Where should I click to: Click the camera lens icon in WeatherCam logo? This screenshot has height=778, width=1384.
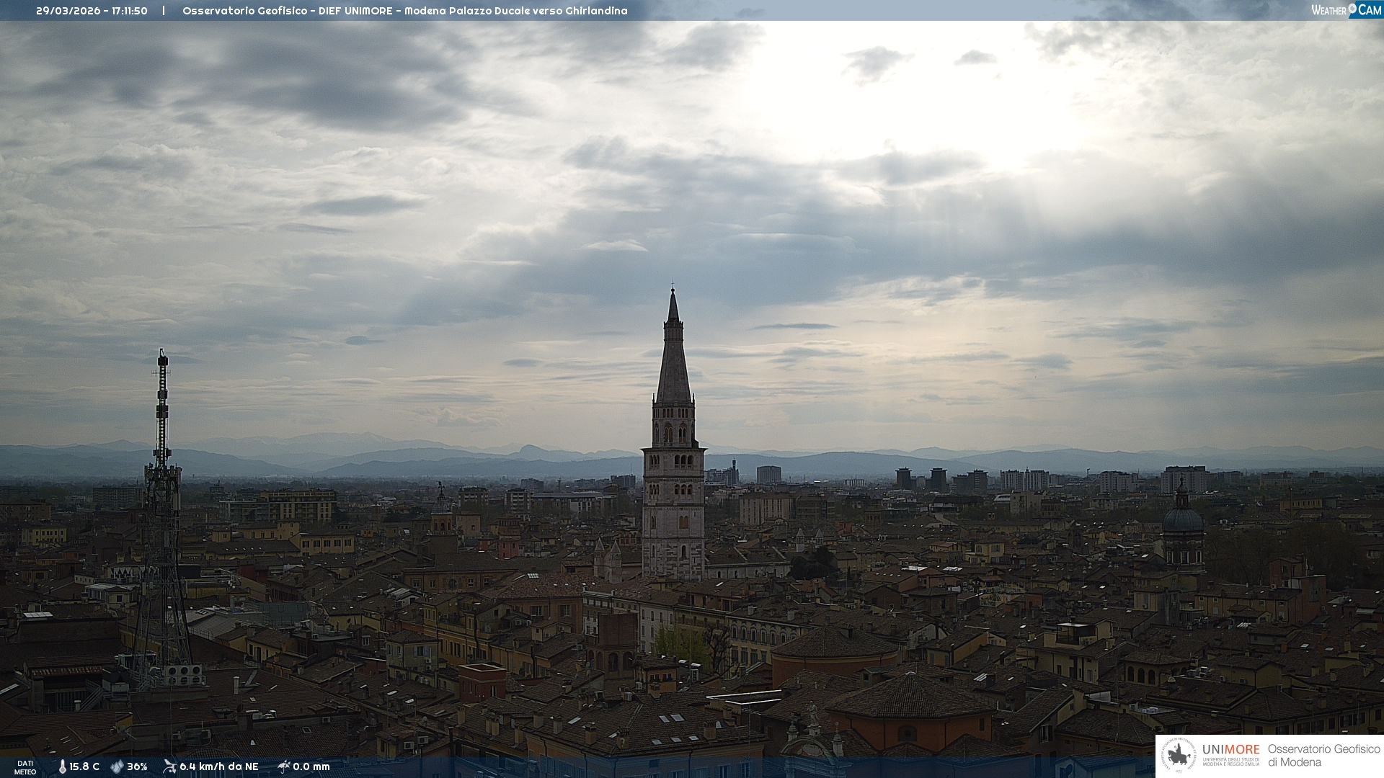click(1352, 9)
